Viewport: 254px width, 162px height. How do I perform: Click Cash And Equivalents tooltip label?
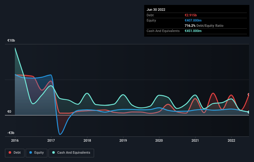(163, 31)
